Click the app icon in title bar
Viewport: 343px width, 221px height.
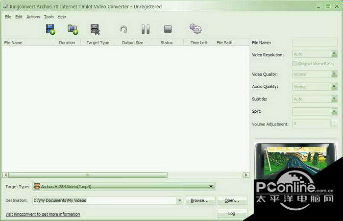click(5, 6)
